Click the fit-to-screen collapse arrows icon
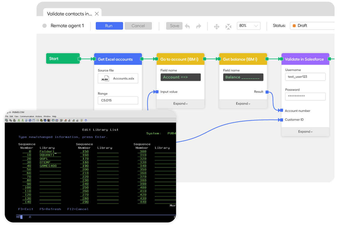 [228, 27]
